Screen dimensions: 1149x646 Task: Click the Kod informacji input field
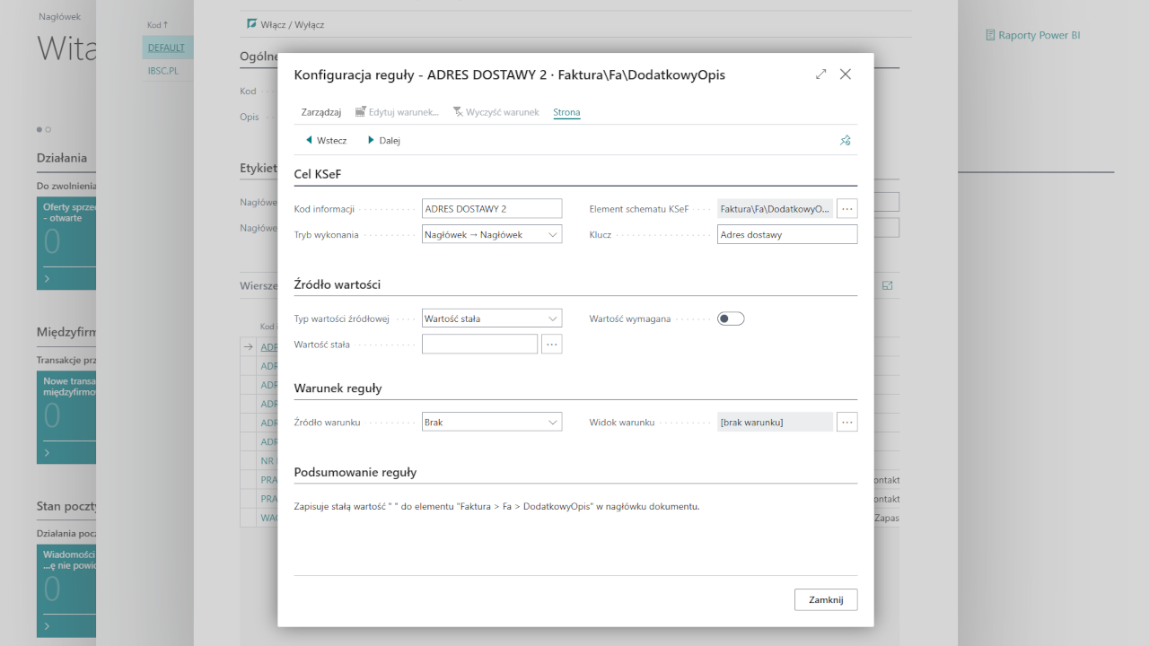pyautogui.click(x=491, y=209)
